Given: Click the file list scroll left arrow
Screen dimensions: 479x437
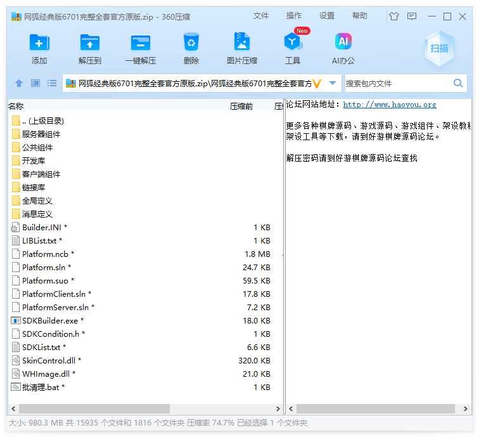Looking at the screenshot, I should point(13,408).
